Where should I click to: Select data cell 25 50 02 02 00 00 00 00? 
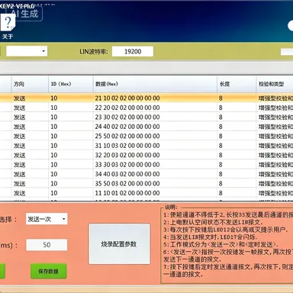(x=127, y=136)
